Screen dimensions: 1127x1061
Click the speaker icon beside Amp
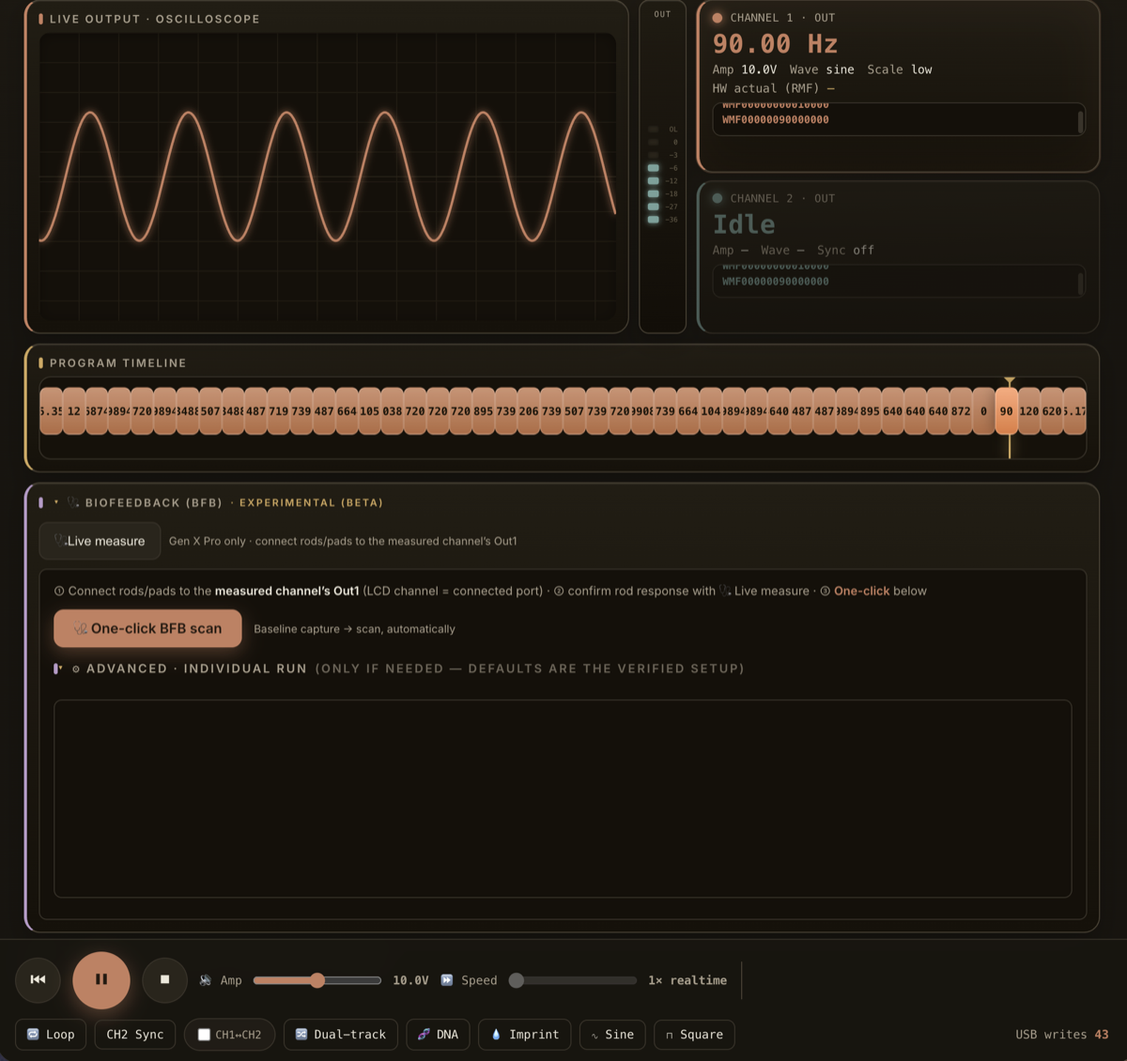pyautogui.click(x=206, y=980)
